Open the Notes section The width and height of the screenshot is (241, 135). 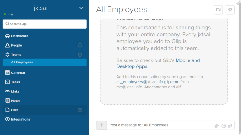pyautogui.click(x=16, y=101)
